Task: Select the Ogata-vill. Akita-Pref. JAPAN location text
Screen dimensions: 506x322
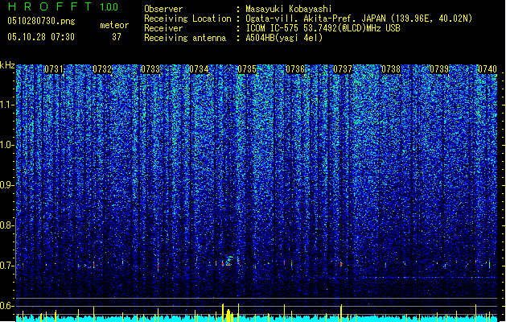Action: pos(359,19)
